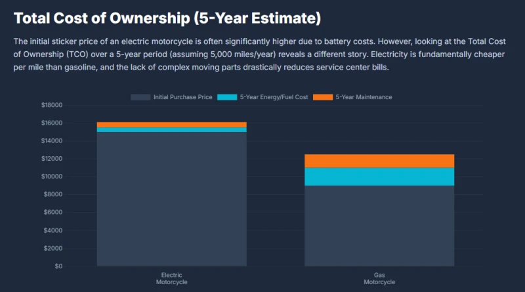Select Electric Motorcycle cyan energy cost segment

[x=172, y=129]
